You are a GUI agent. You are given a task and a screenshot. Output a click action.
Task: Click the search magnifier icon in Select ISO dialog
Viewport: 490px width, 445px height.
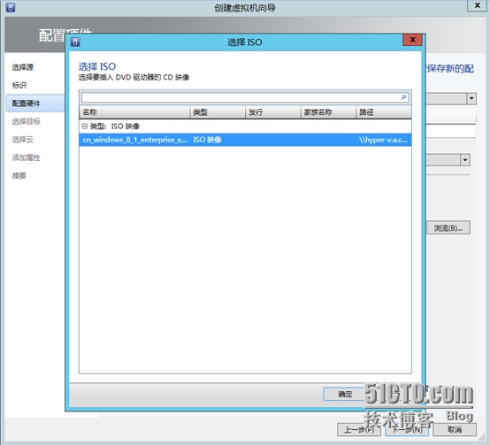click(x=403, y=97)
